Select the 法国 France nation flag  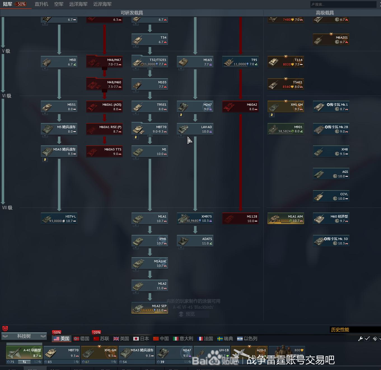(x=205, y=338)
